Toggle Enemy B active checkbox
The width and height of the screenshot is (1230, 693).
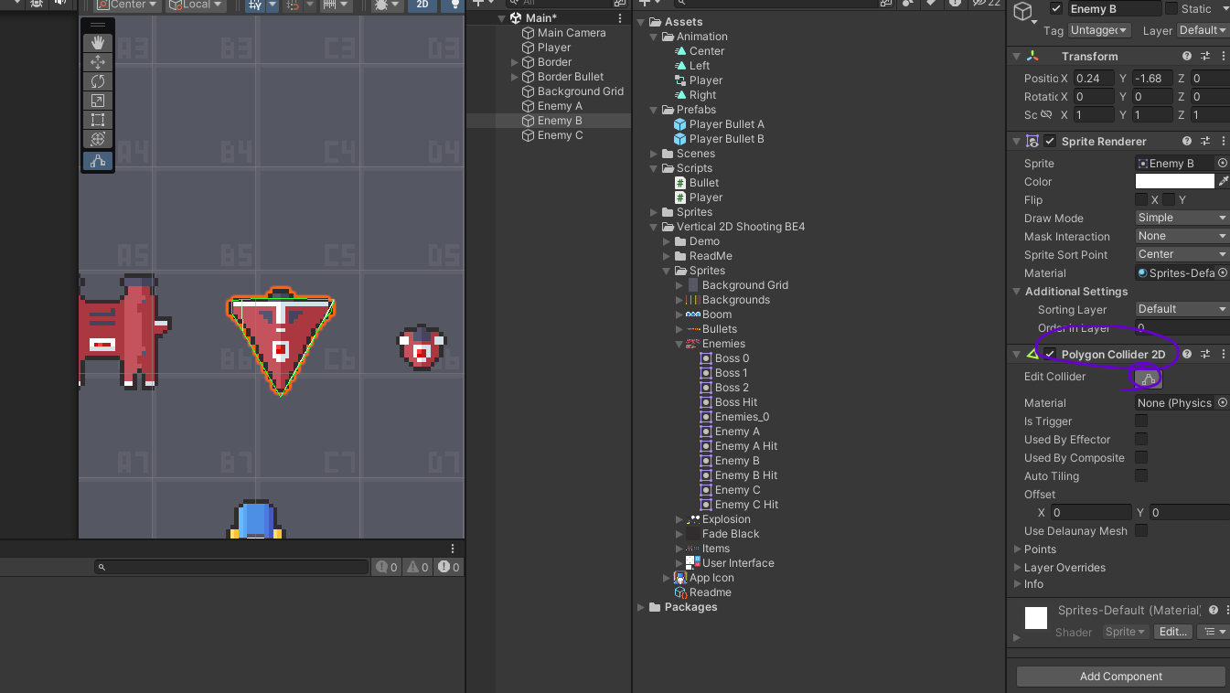click(1056, 9)
